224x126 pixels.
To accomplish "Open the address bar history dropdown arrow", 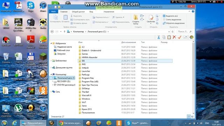I will coord(169,31).
